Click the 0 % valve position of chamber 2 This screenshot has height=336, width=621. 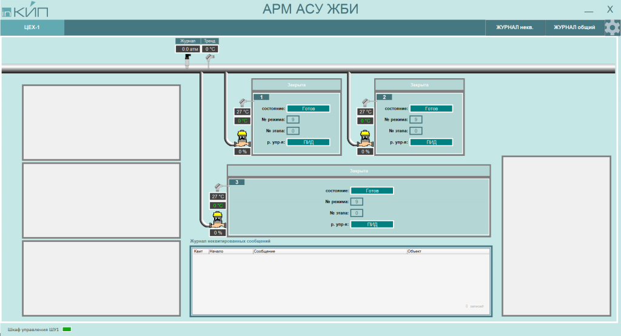coord(365,152)
